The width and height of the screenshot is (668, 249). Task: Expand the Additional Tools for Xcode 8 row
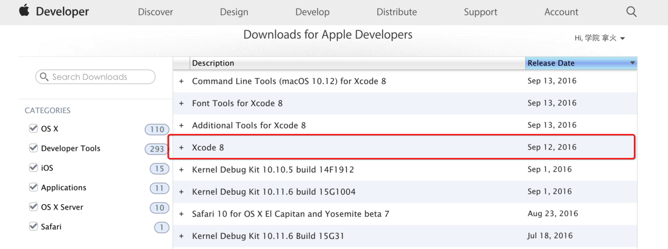coord(182,126)
